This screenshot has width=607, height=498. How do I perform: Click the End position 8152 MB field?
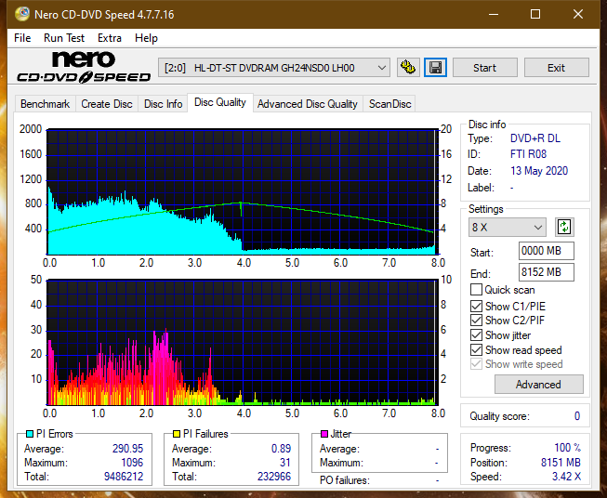coord(547,272)
